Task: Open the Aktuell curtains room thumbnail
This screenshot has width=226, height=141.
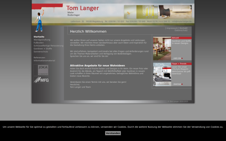Action: tap(162, 49)
